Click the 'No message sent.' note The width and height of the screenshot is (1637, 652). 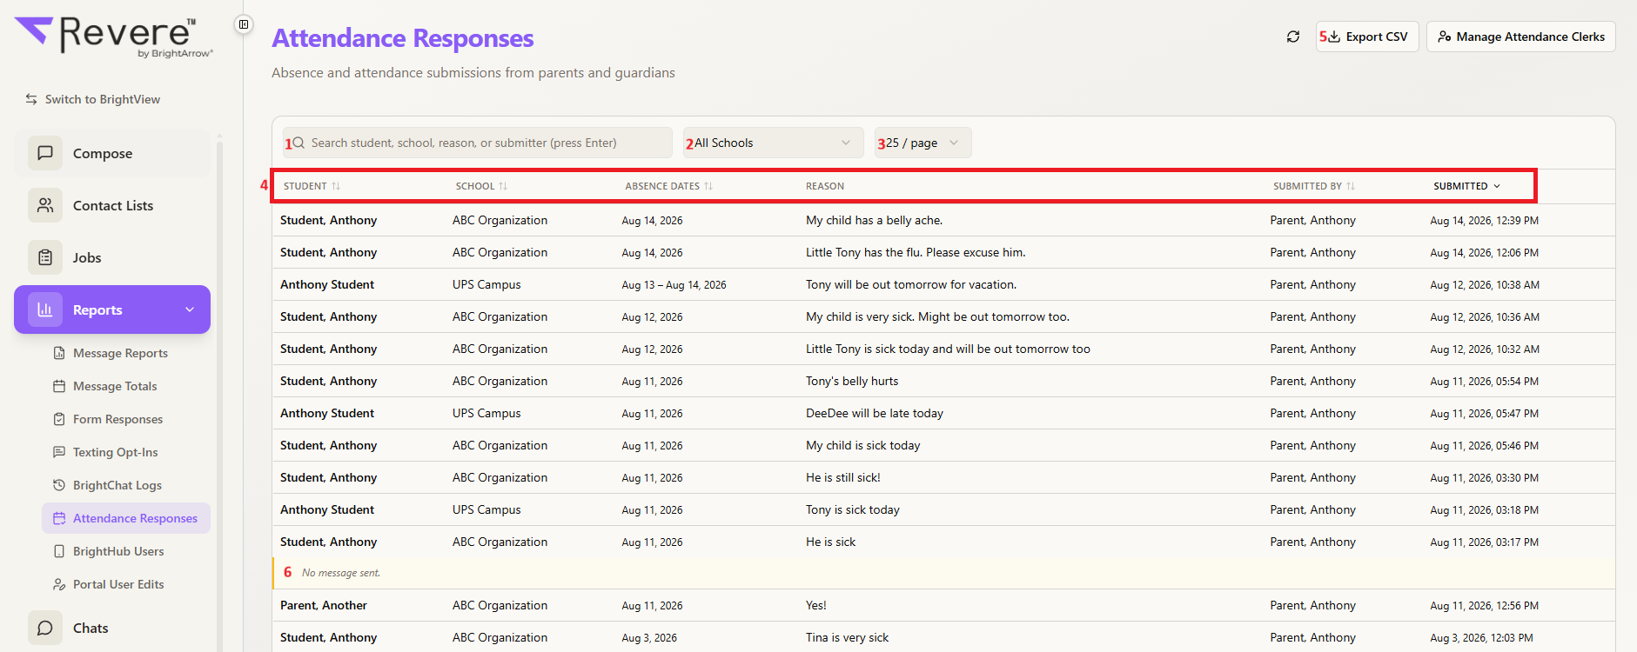(341, 573)
